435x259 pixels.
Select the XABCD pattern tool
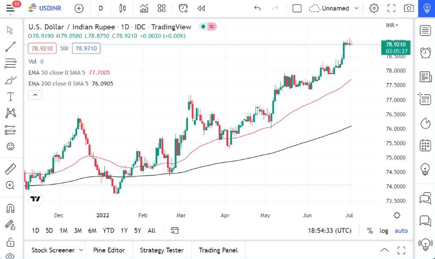[x=10, y=113]
